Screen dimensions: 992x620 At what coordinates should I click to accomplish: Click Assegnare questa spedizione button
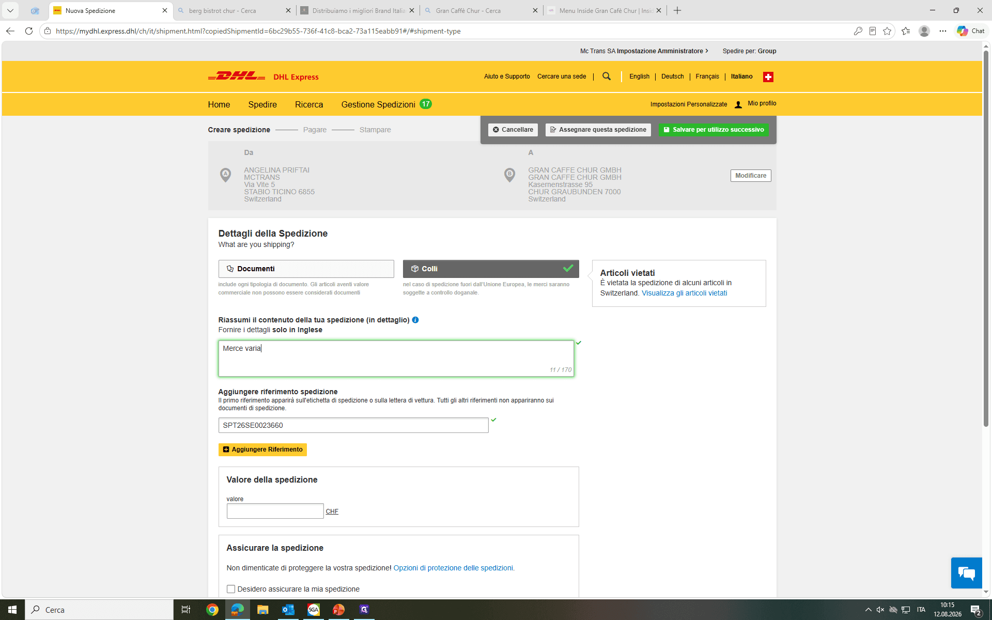click(x=598, y=130)
